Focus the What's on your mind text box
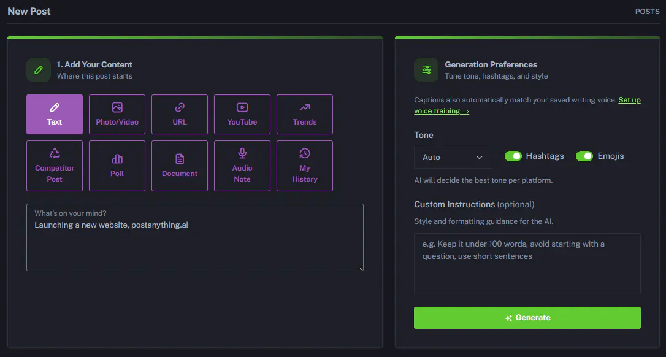Viewport: 666px width, 357px height. 195,237
